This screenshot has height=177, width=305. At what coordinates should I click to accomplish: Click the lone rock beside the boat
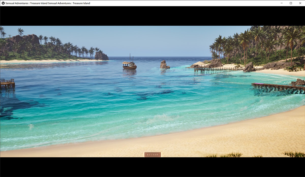(x=163, y=65)
